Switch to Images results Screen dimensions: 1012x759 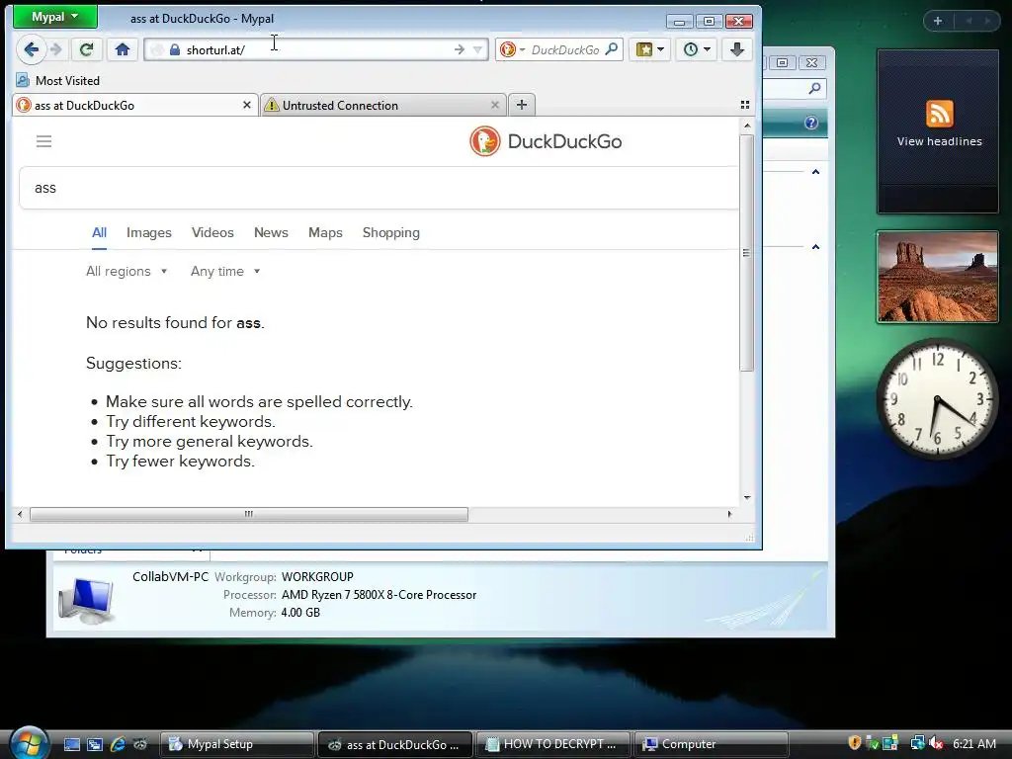coord(149,233)
